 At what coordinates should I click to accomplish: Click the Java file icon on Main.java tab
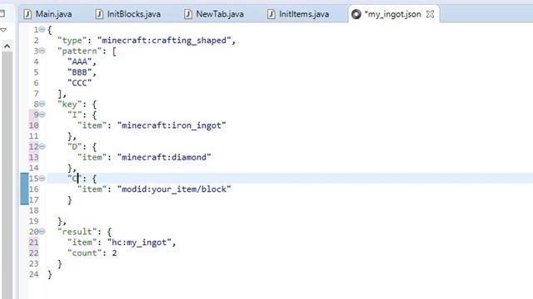(27, 14)
